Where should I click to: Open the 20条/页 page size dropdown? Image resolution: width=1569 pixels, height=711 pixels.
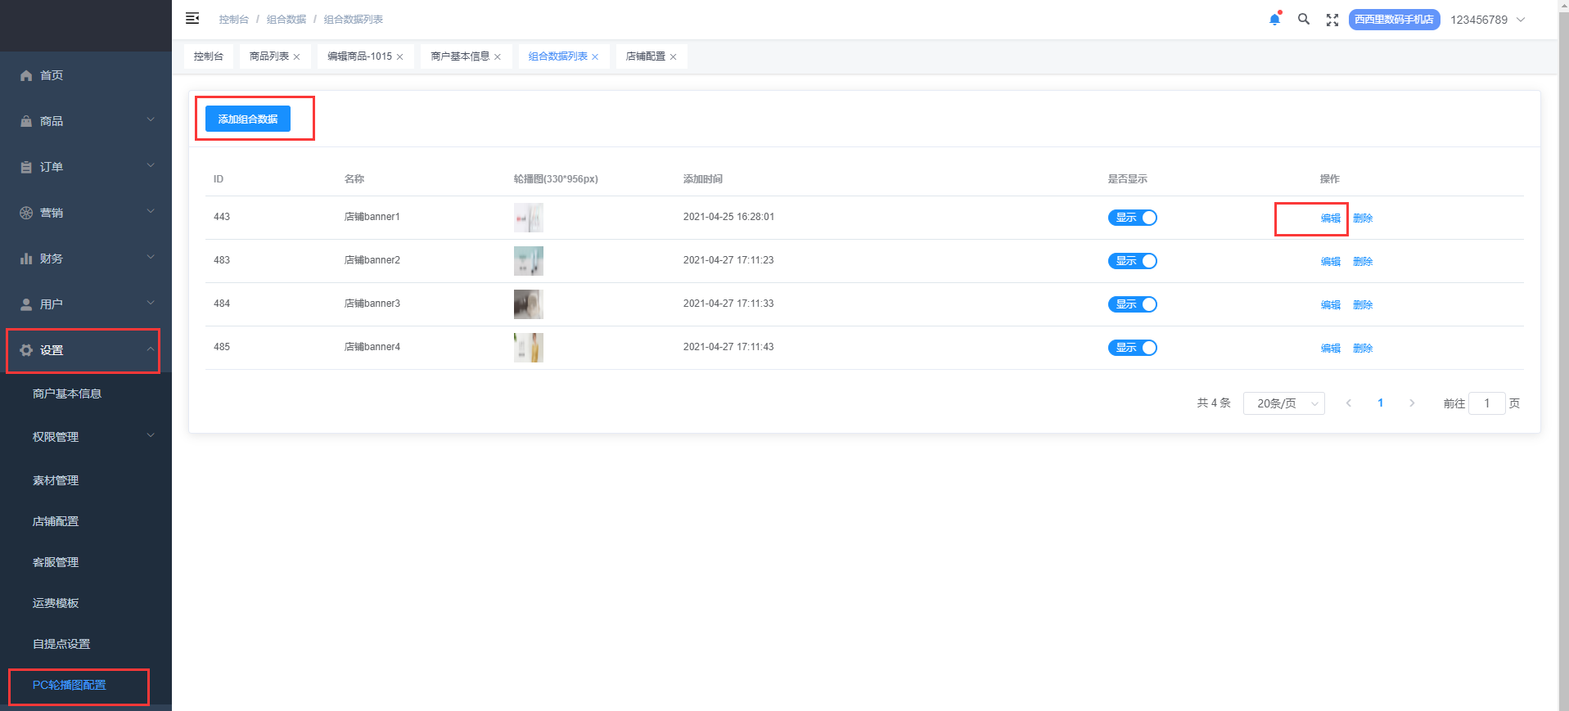(1283, 403)
